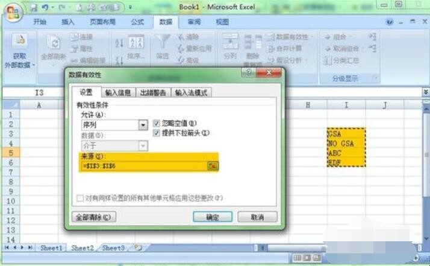430x266 pixels.
Task: Click 全部清除 button in dialog
Action: pyautogui.click(x=94, y=217)
